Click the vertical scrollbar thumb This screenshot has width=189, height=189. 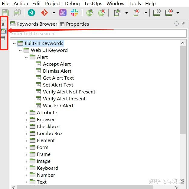coord(183,90)
